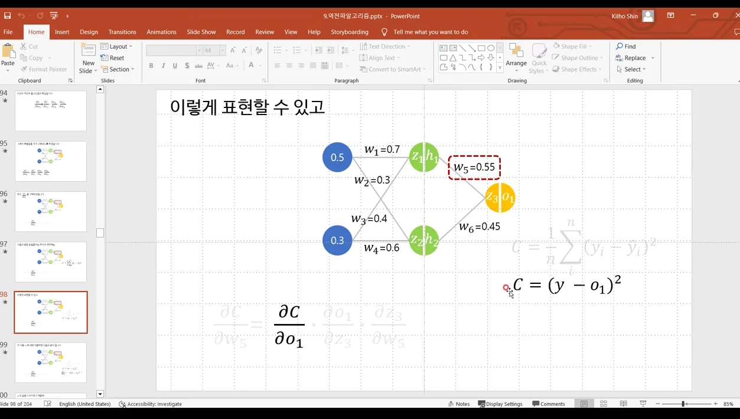Toggle Align Right paragraph alignment
Viewport: 740px width, 419px height.
click(x=301, y=66)
